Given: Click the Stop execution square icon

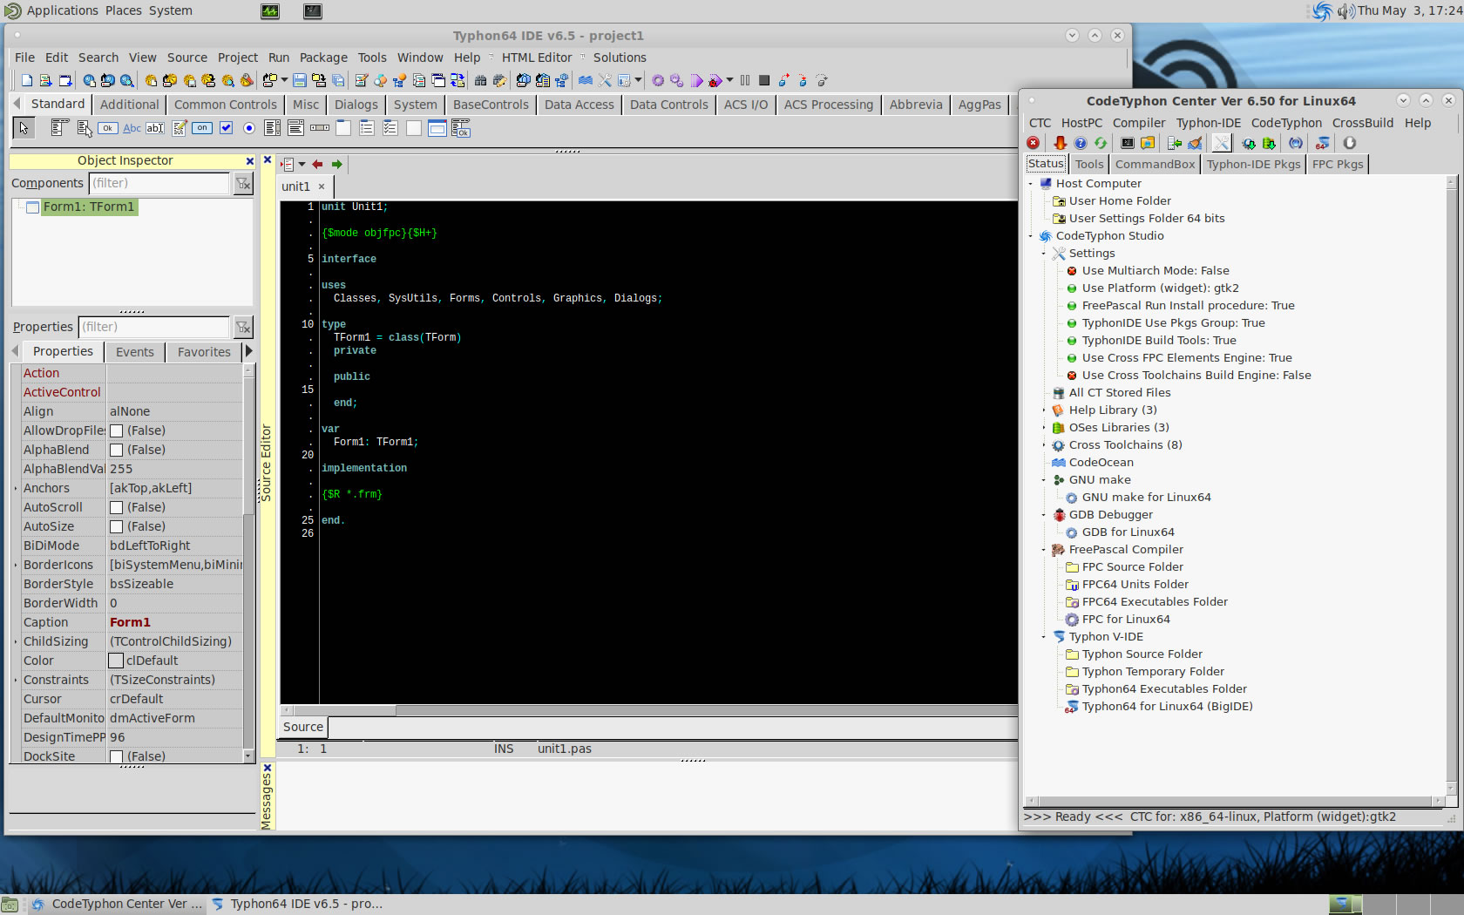Looking at the screenshot, I should [x=764, y=80].
